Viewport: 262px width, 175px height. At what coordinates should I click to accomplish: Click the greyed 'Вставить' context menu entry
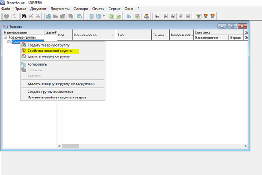point(63,70)
